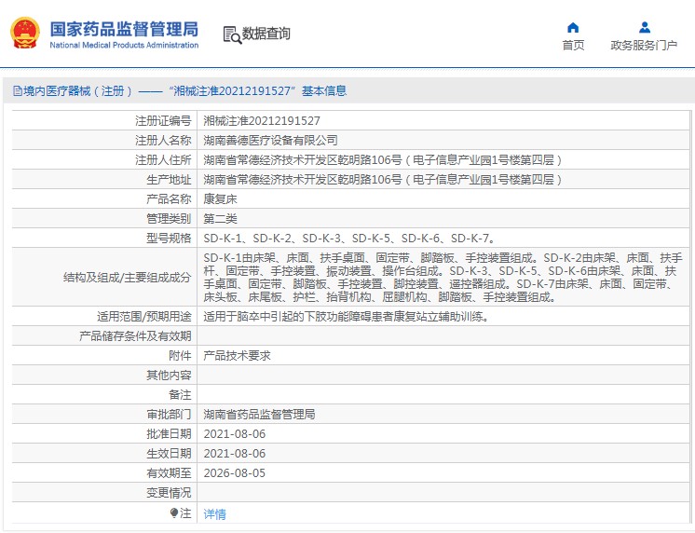The width and height of the screenshot is (695, 533).
Task: Click the 适用于脑卒中 intended use text
Action: [x=347, y=316]
